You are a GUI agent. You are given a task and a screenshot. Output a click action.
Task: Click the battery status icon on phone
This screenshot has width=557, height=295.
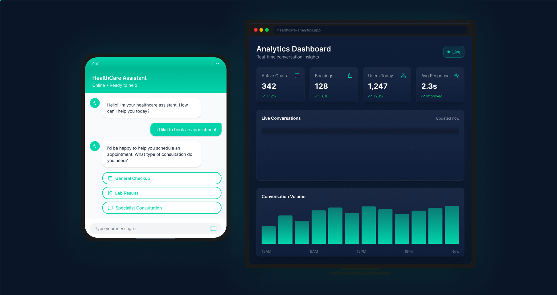coord(215,64)
